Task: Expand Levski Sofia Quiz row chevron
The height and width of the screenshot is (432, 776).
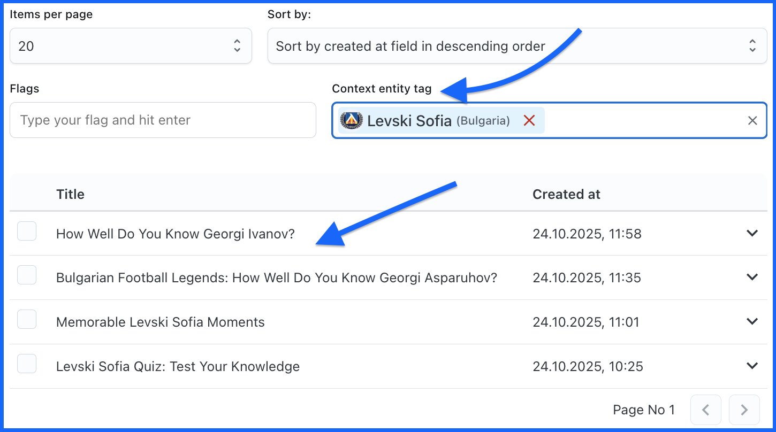Action: click(x=752, y=366)
